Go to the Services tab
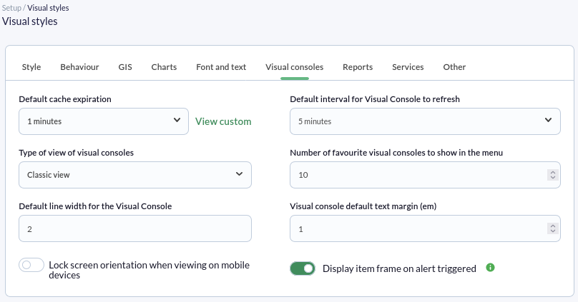The image size is (578, 302). tap(408, 67)
